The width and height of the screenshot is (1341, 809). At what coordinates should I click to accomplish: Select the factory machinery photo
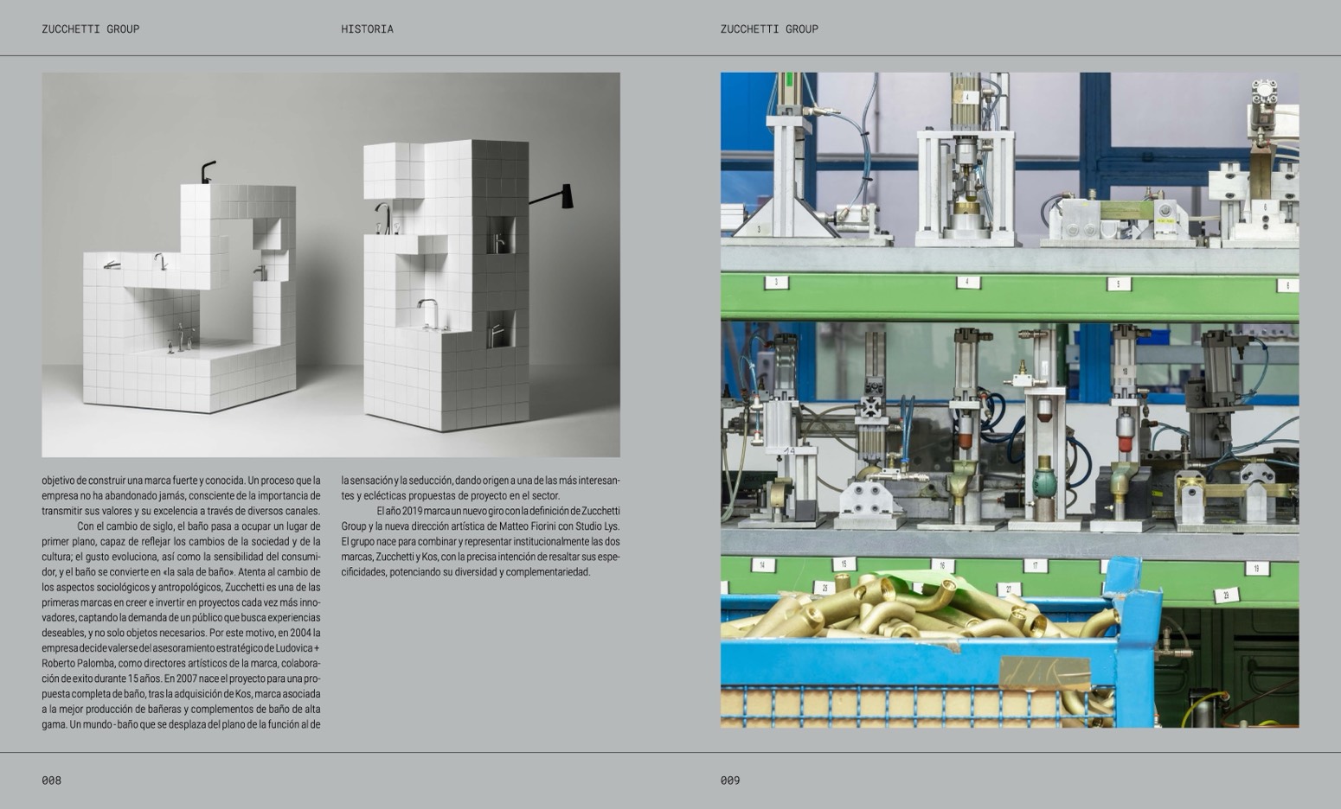(1009, 399)
